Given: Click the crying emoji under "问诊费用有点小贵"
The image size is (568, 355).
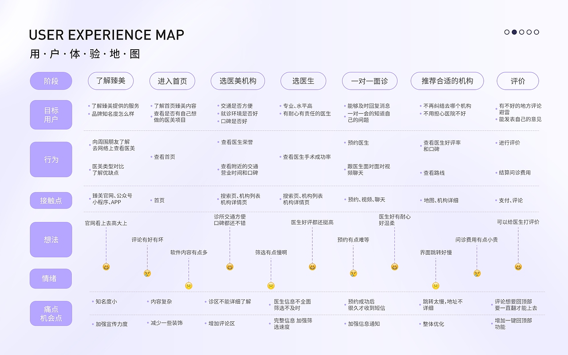Looking at the screenshot, I should [x=477, y=274].
